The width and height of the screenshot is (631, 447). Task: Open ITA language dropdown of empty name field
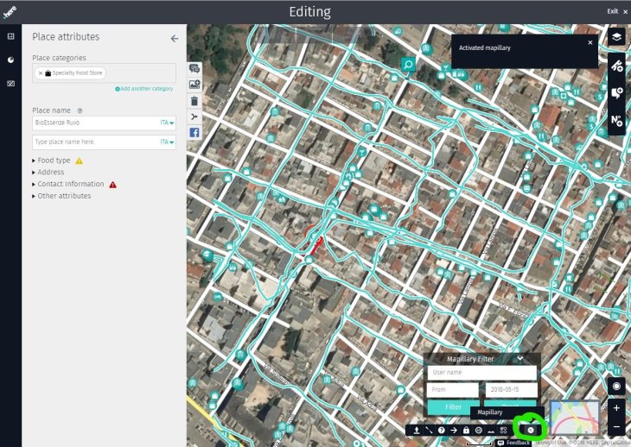click(167, 142)
